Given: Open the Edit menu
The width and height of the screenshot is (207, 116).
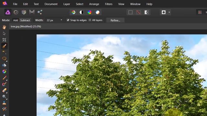Looking at the screenshot, I should click(x=25, y=4).
